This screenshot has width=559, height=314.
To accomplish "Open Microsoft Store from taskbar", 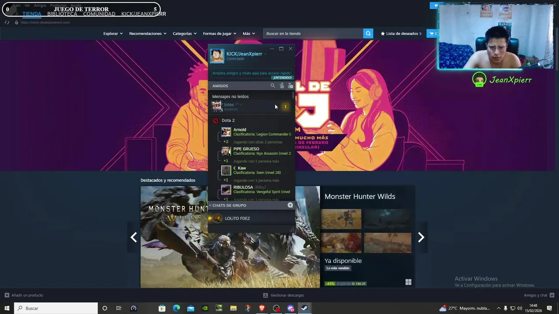I will (x=162, y=308).
